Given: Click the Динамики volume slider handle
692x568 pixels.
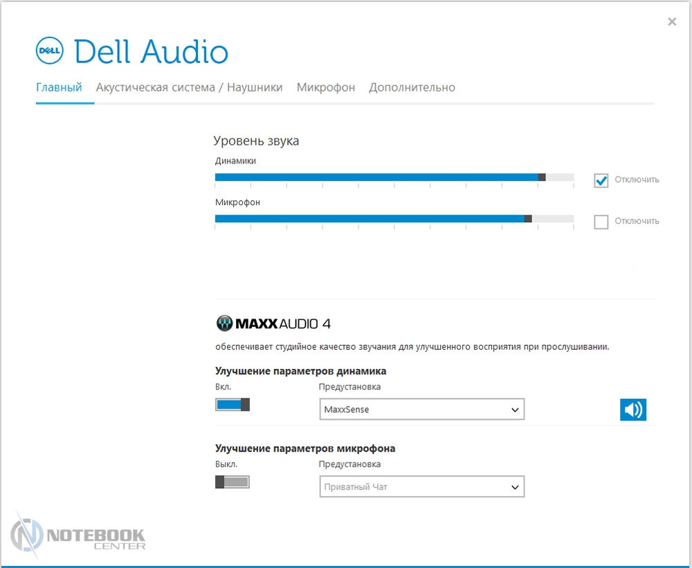Looking at the screenshot, I should tap(542, 177).
